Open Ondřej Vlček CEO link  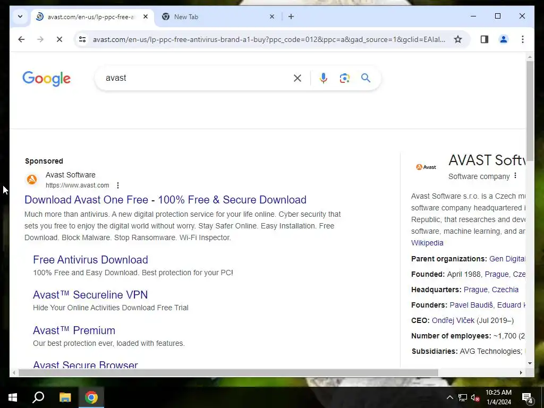coord(453,320)
